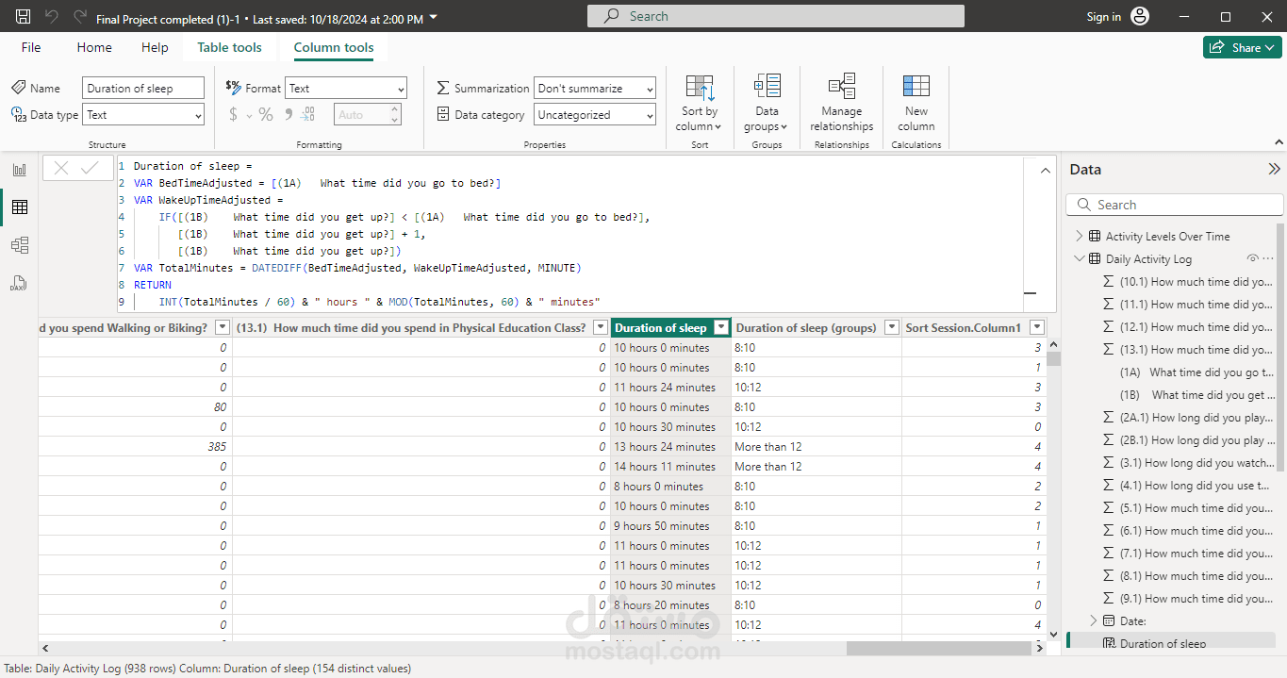Screen dimensions: 1287x678
Task: Switch to the Home tab
Action: [x=94, y=47]
